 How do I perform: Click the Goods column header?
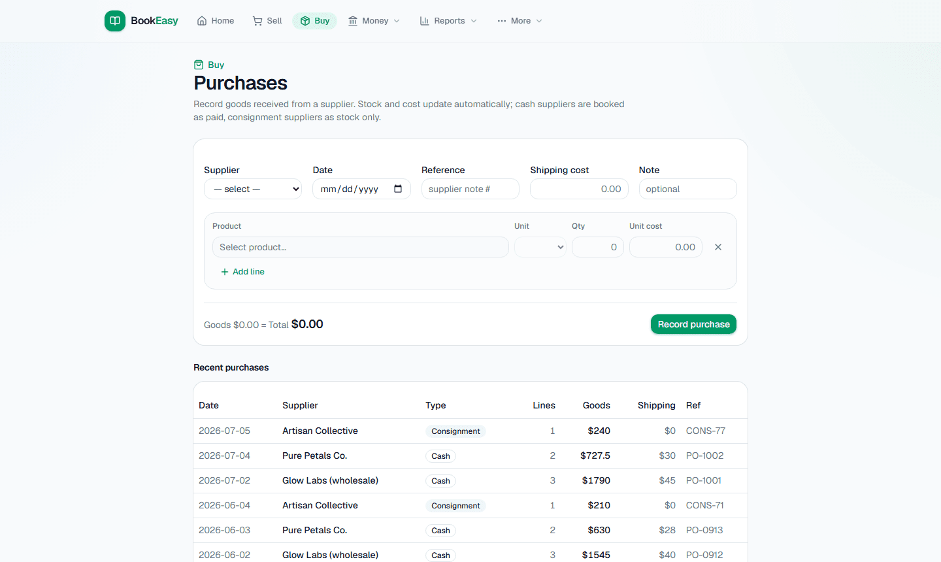point(597,405)
